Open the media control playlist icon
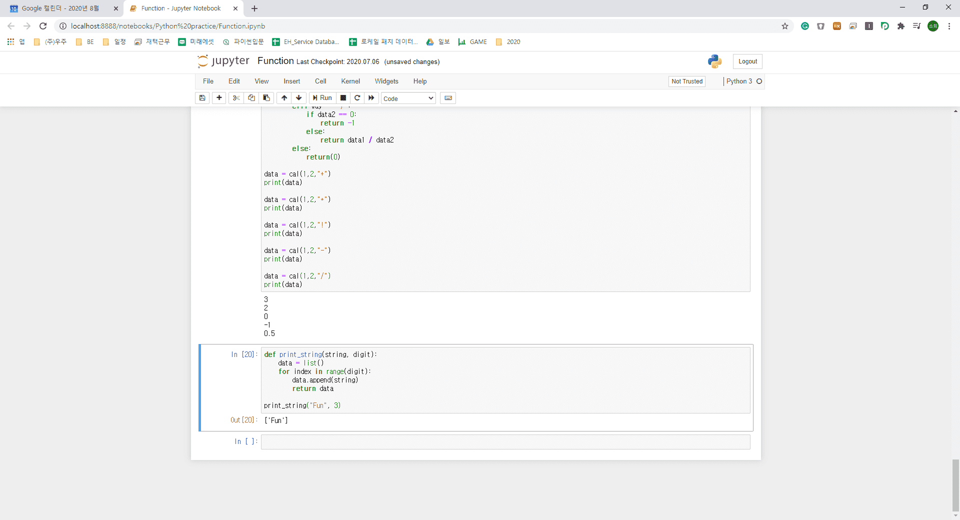 click(917, 26)
